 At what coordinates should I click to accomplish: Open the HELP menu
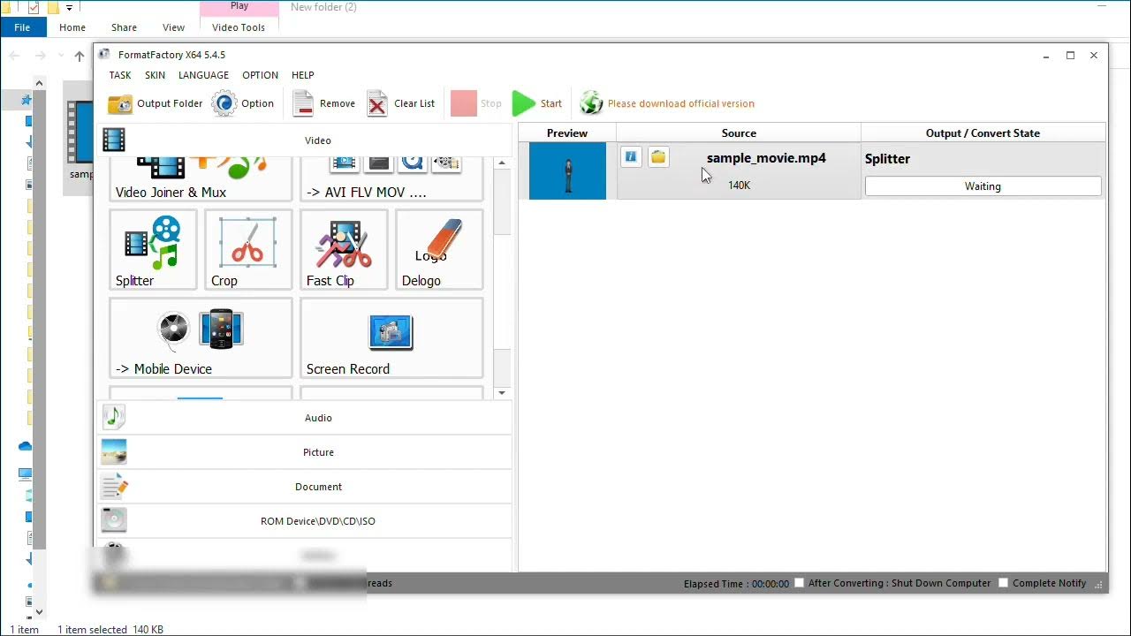[x=303, y=75]
